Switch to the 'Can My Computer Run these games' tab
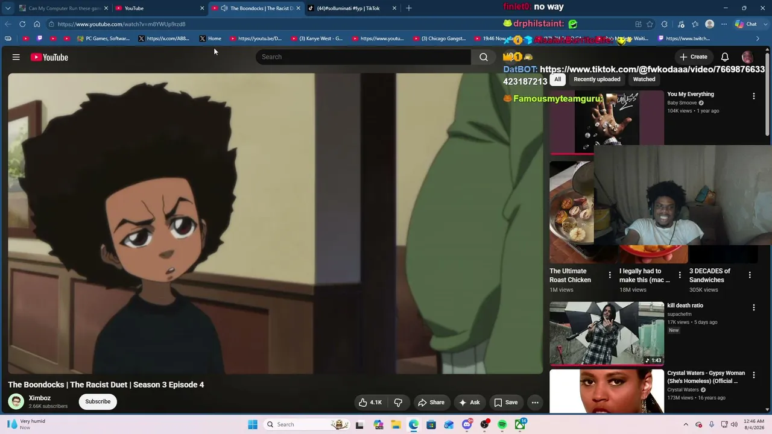This screenshot has width=772, height=434. [x=63, y=8]
